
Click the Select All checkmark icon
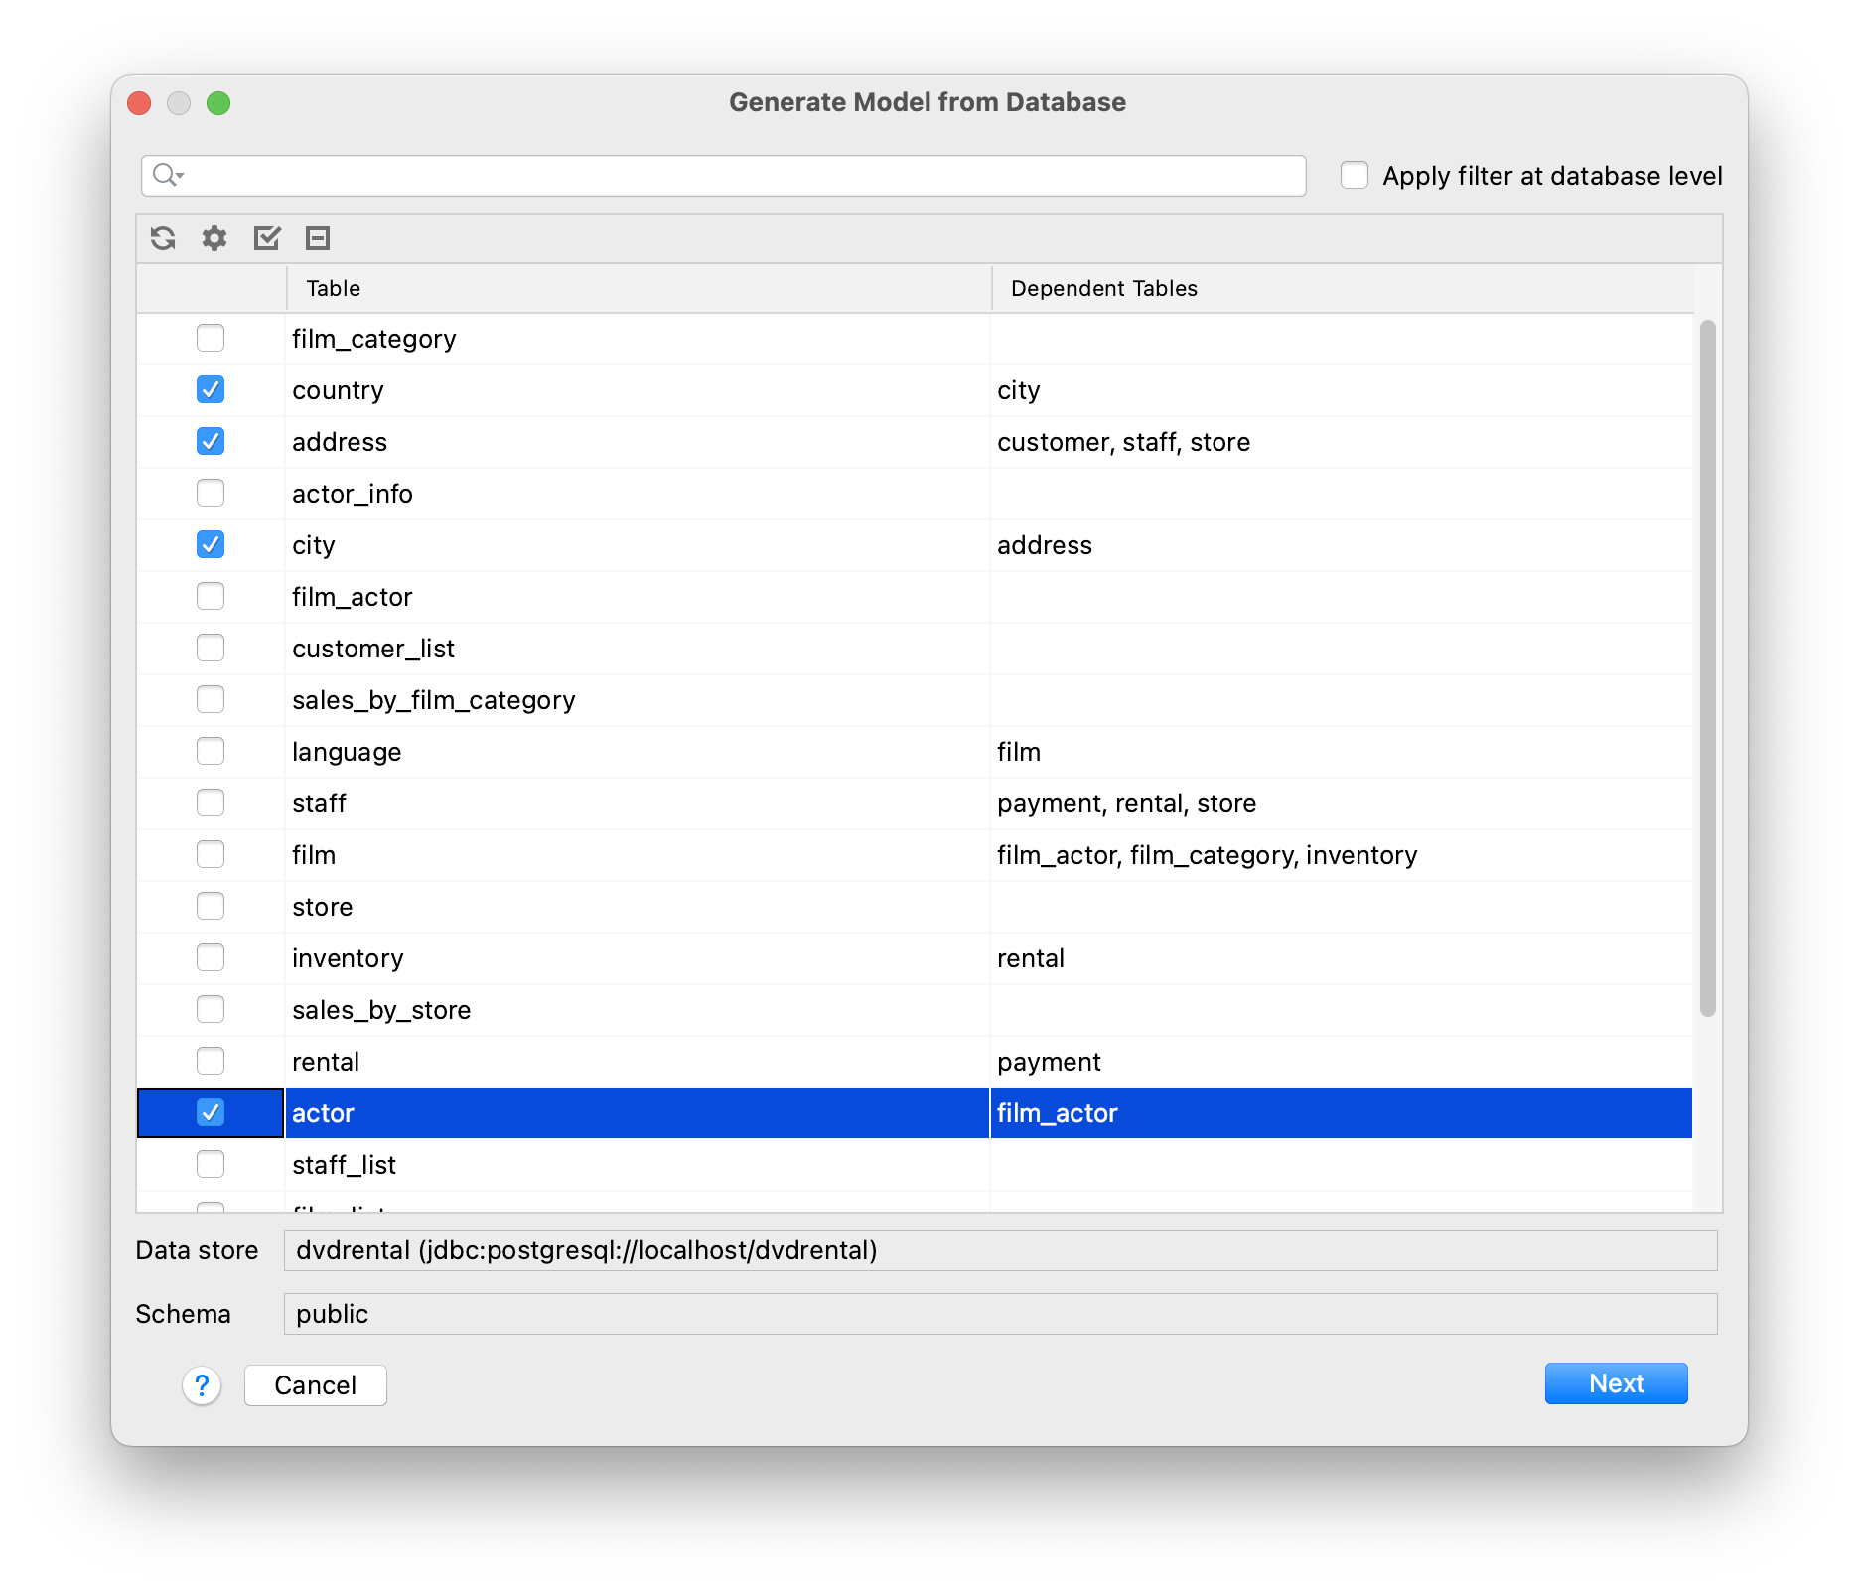267,238
